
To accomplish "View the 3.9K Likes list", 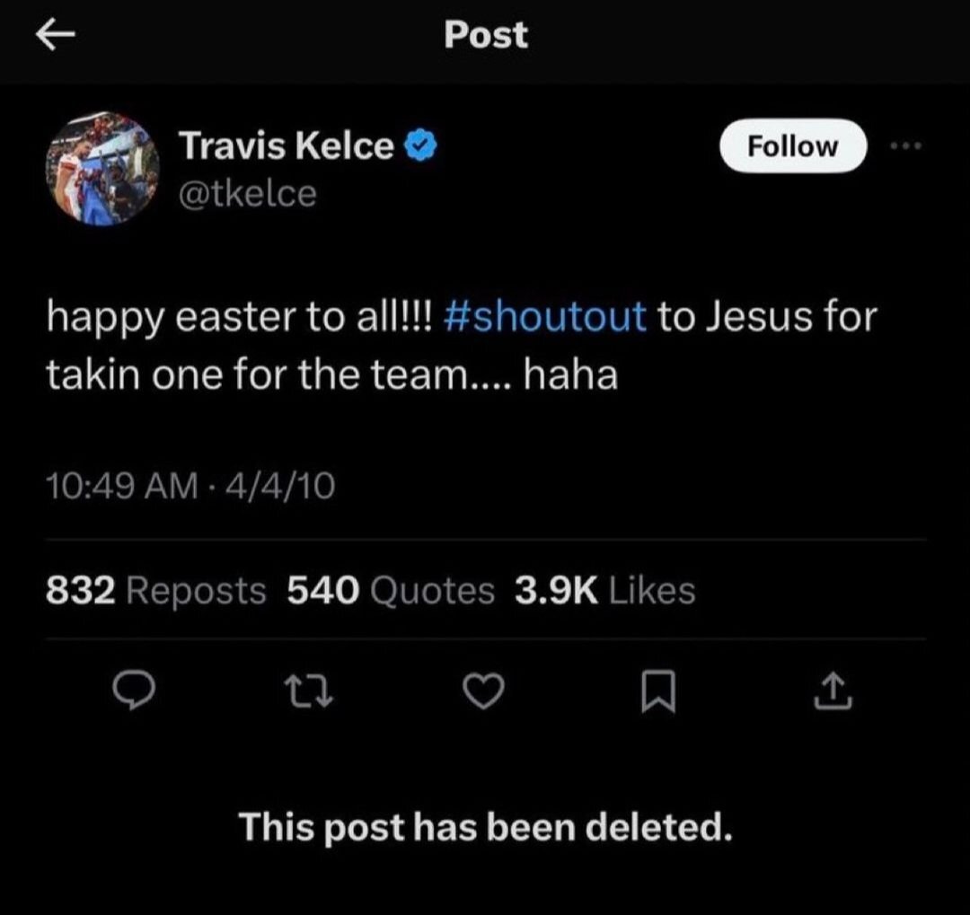I will (604, 591).
